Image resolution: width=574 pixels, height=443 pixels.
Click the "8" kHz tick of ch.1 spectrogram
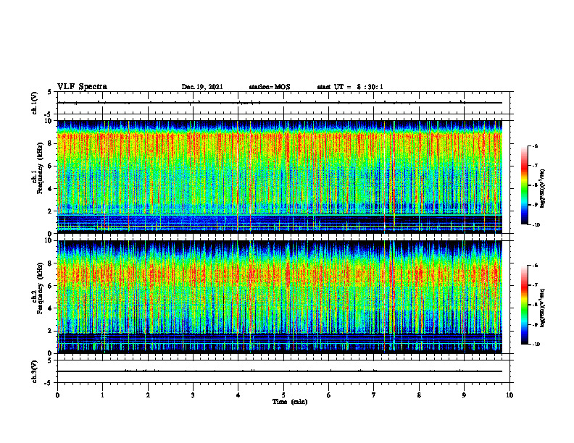tap(51, 143)
